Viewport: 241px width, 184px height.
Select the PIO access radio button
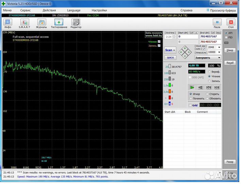tap(226, 37)
